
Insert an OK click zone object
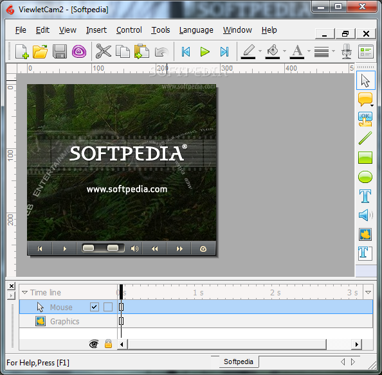pyautogui.click(x=365, y=119)
